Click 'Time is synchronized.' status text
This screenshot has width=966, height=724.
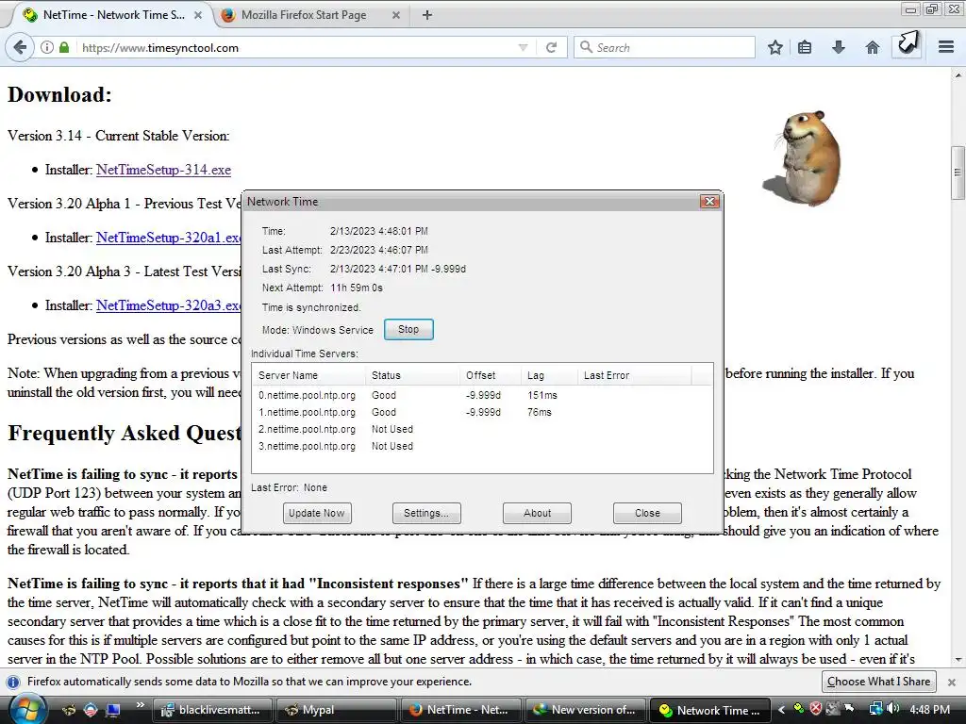311,307
